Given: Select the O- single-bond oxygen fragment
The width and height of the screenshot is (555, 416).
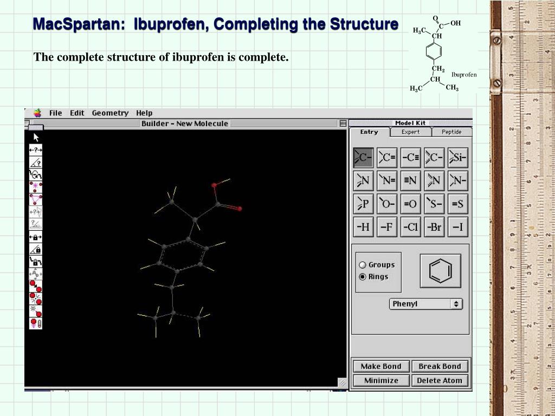Looking at the screenshot, I should pyautogui.click(x=387, y=204).
